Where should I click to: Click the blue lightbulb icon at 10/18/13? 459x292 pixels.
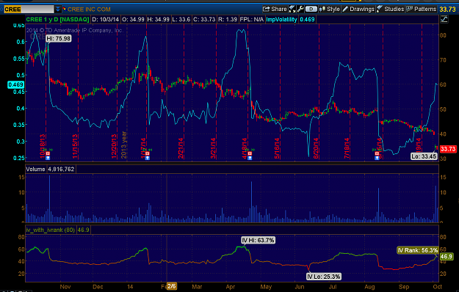pyautogui.click(x=48, y=158)
